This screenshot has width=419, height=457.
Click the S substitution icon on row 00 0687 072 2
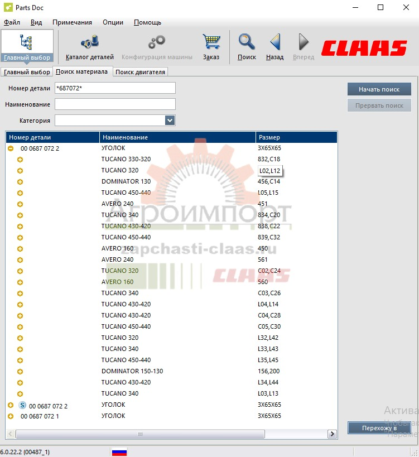(x=22, y=405)
